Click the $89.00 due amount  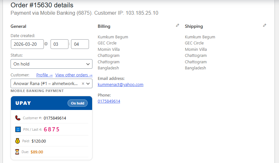37,152
